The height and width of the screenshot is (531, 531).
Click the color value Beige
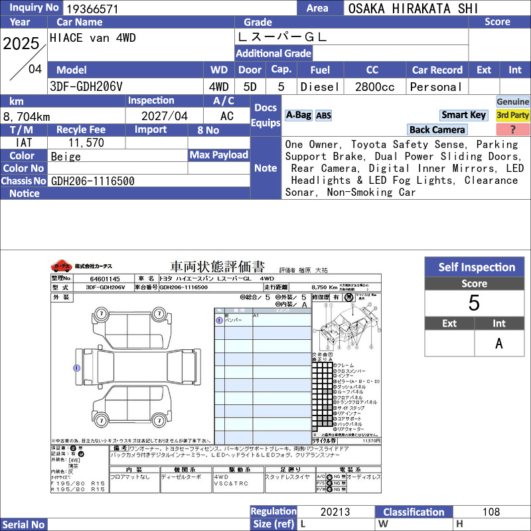pyautogui.click(x=66, y=157)
